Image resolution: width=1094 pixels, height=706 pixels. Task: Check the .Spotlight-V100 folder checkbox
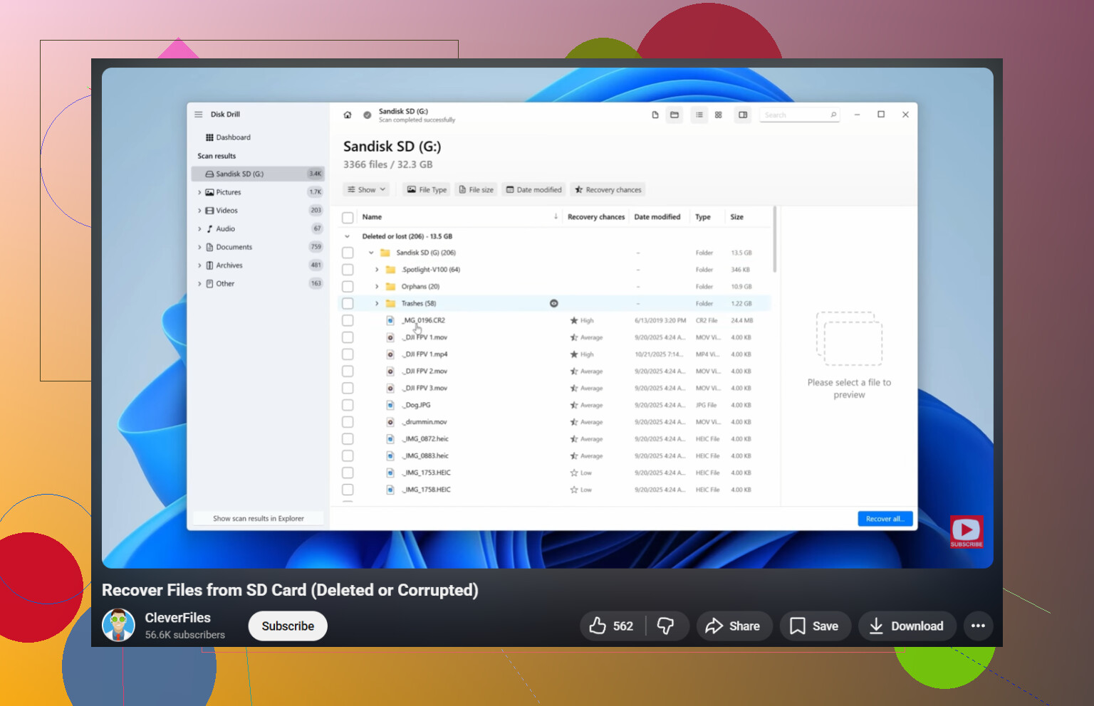[348, 270]
